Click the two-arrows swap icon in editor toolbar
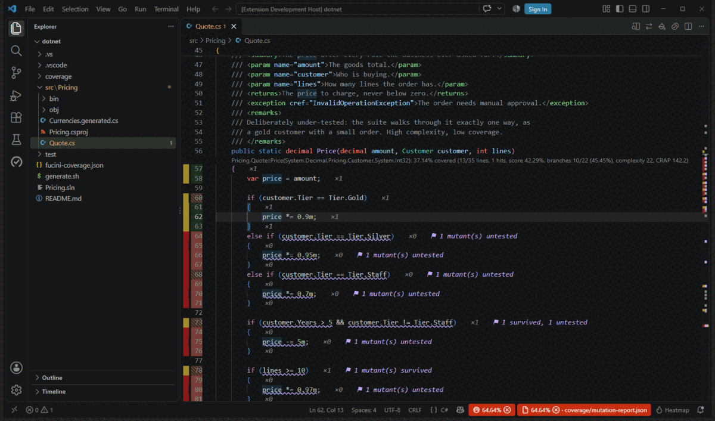Viewport: 715px width, 421px height. pos(649,26)
